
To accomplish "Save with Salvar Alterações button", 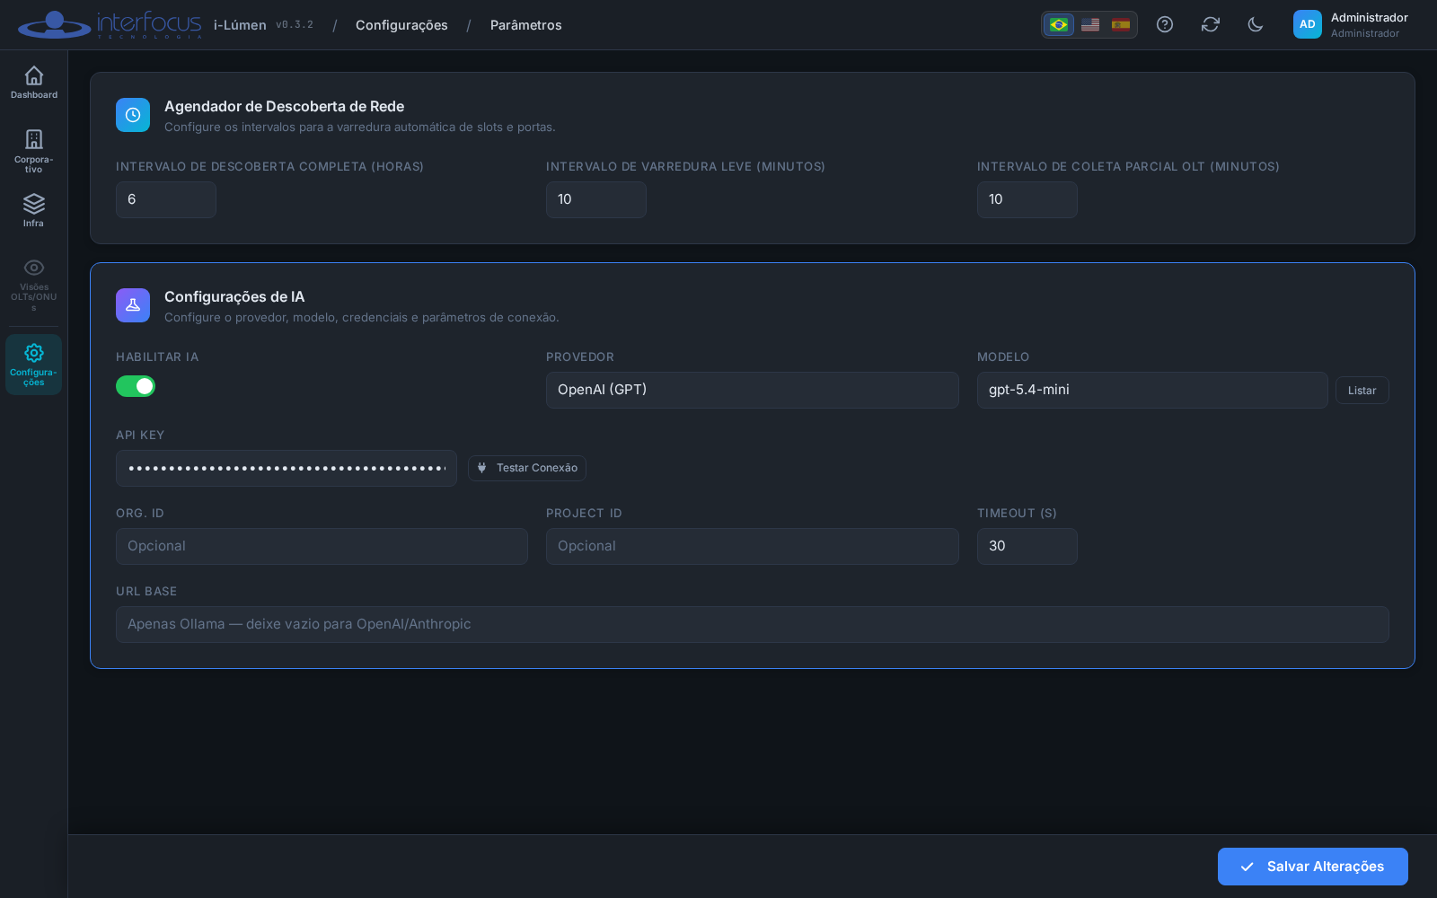I will pos(1313,867).
